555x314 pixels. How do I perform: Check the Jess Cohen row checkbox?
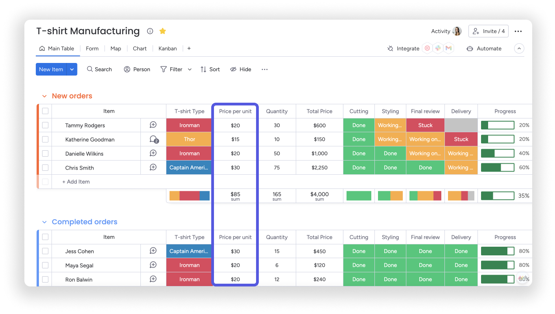tap(45, 251)
